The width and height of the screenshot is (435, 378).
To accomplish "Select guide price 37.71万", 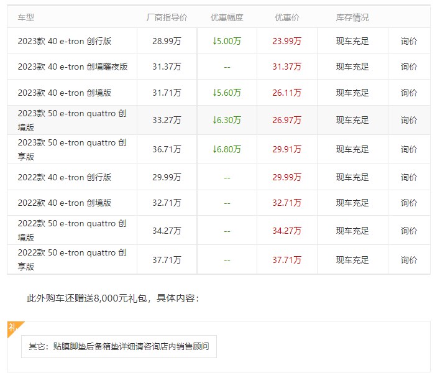I will coord(167,260).
